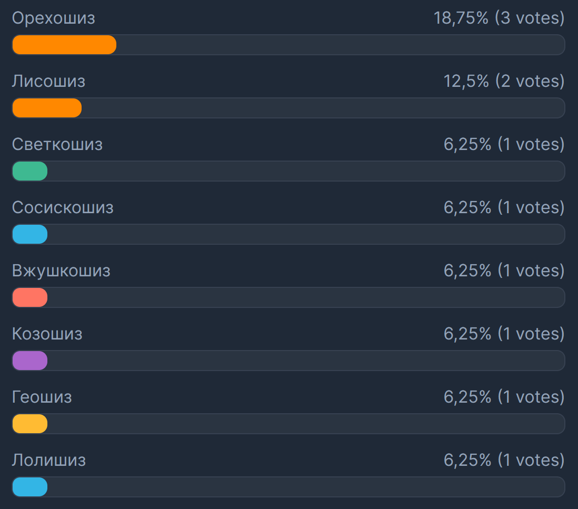Click the 18,75% (3 votes) text
The height and width of the screenshot is (509, 578).
point(499,18)
